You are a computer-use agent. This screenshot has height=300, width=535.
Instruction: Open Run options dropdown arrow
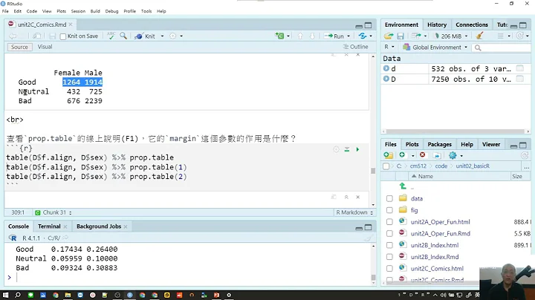(x=348, y=36)
